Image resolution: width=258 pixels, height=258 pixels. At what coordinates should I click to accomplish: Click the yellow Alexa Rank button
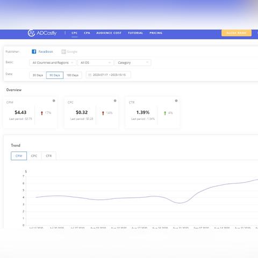(x=236, y=33)
